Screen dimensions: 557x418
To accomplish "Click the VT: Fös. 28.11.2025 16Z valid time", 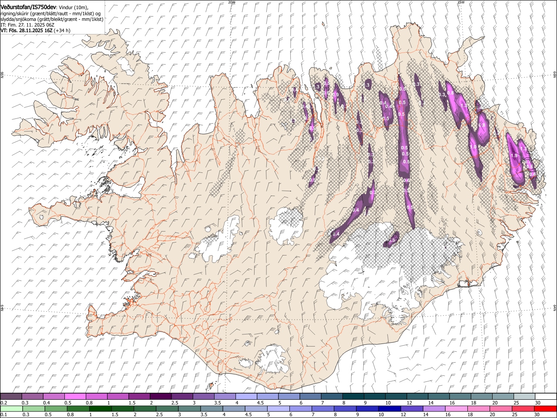I will pos(27,31).
